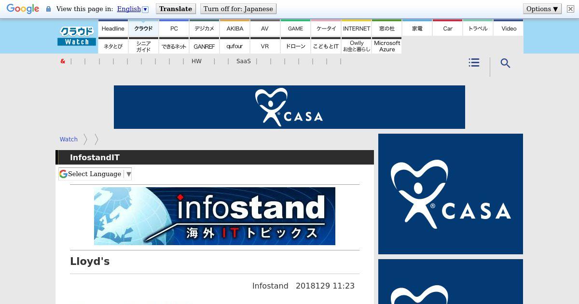
Task: Select the クラウド tab
Action: point(143,28)
